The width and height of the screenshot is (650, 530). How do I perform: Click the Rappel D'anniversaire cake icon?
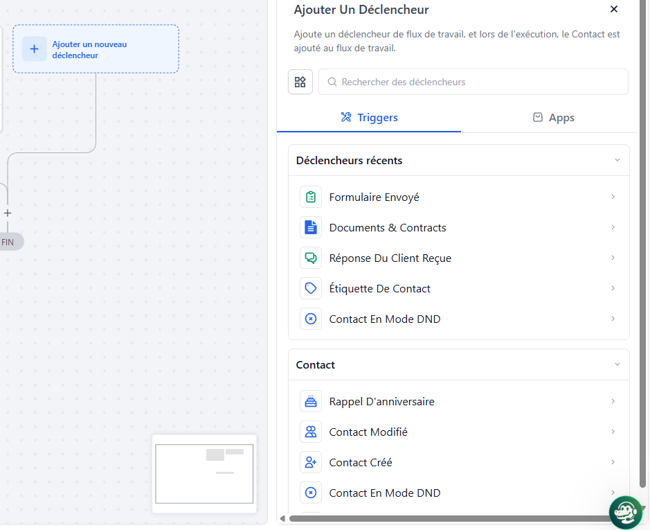(x=311, y=402)
